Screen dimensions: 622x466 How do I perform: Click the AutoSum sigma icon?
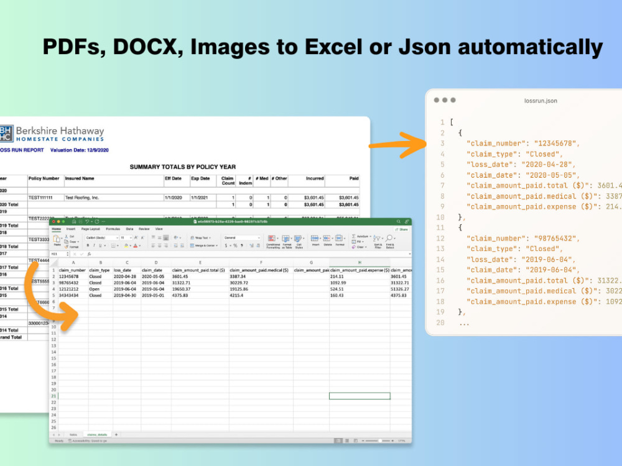click(353, 236)
